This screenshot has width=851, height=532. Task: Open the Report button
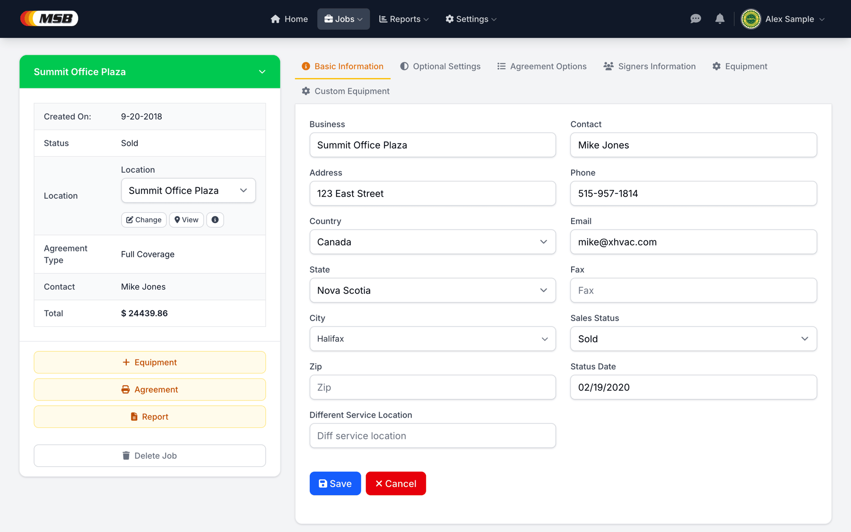(x=150, y=417)
